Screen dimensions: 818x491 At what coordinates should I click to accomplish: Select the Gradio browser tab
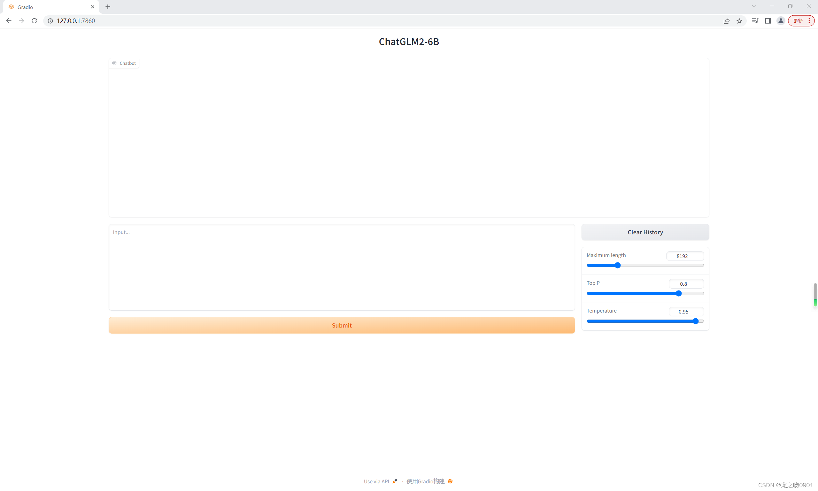click(51, 7)
